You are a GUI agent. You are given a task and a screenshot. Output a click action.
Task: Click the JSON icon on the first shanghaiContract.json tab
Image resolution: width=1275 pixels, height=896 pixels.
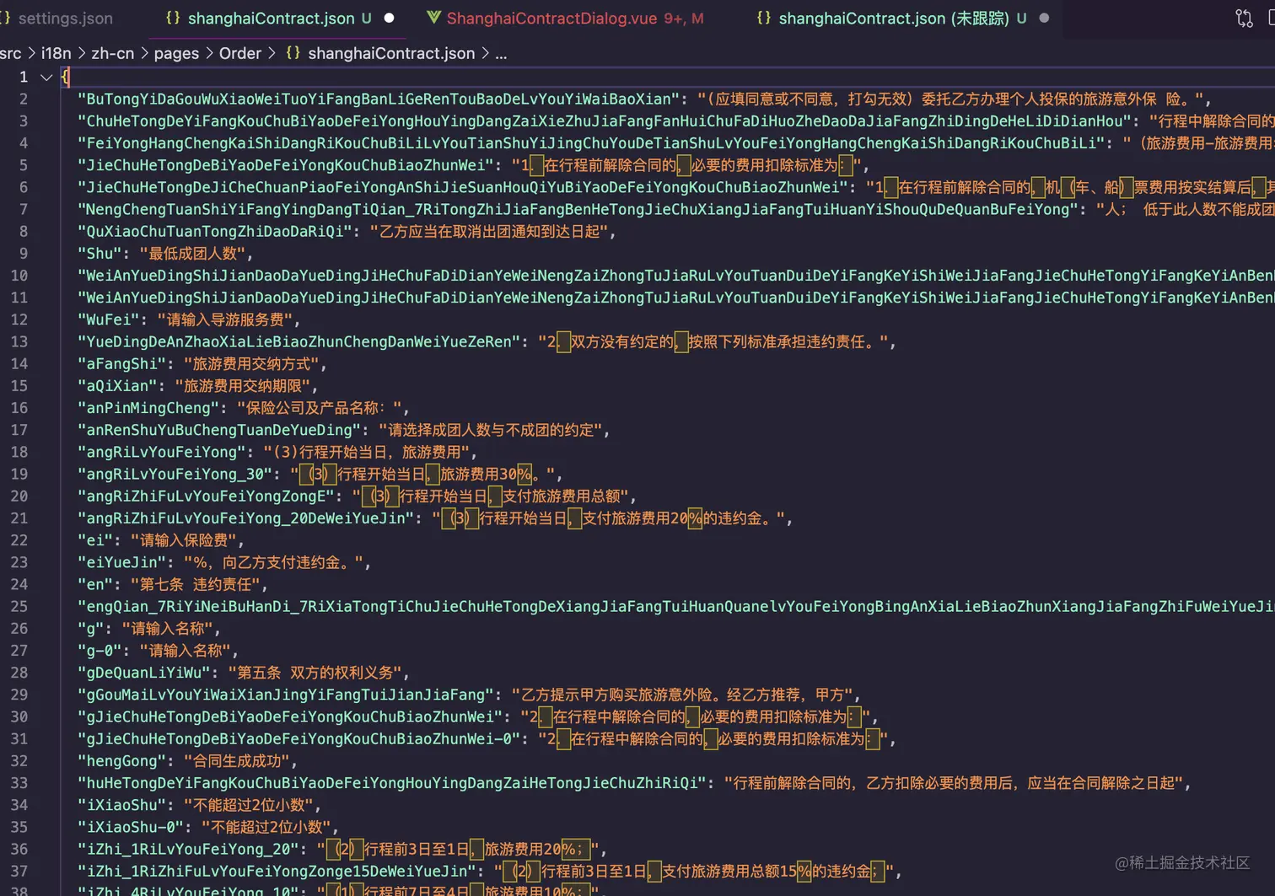click(173, 18)
